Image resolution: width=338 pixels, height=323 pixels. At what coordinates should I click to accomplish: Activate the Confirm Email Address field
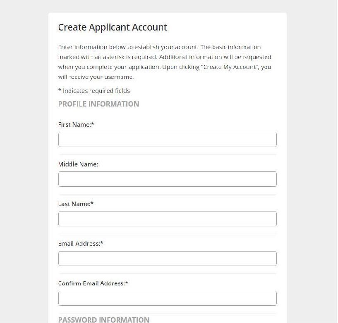168,298
